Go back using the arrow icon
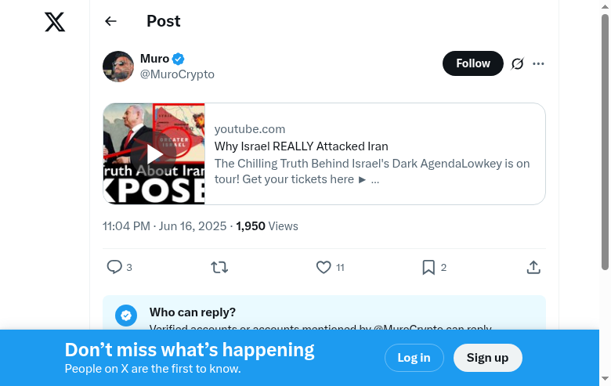Viewport: 611px width, 386px height. [x=110, y=21]
